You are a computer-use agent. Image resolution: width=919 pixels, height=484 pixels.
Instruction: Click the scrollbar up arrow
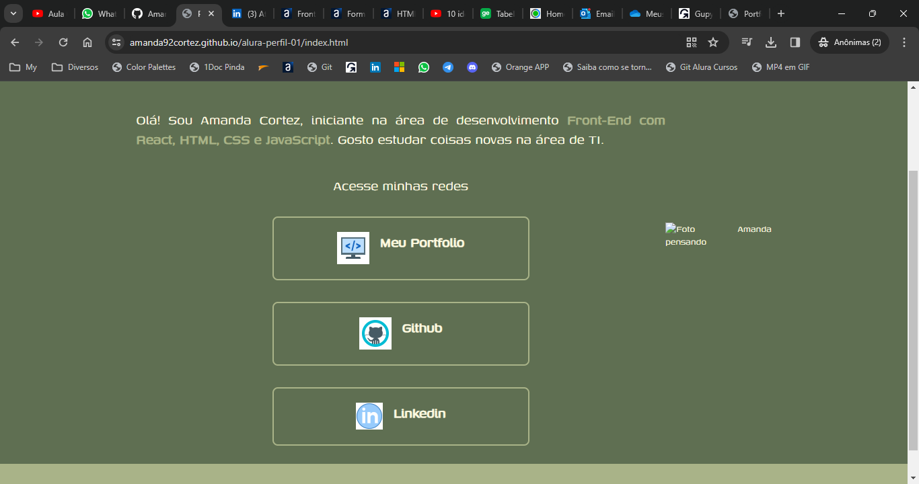(913, 87)
